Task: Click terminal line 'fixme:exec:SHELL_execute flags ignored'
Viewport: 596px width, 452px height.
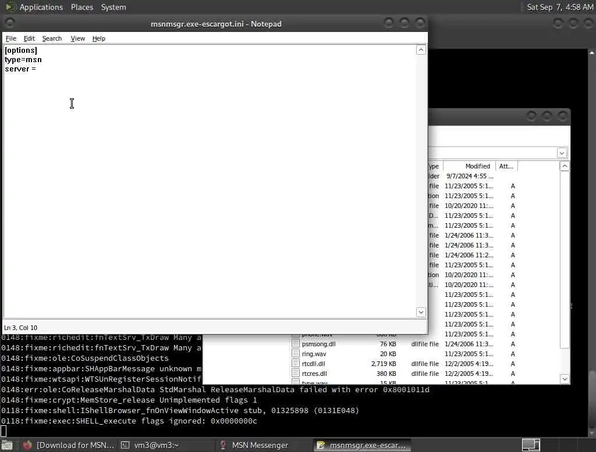Action: (129, 421)
